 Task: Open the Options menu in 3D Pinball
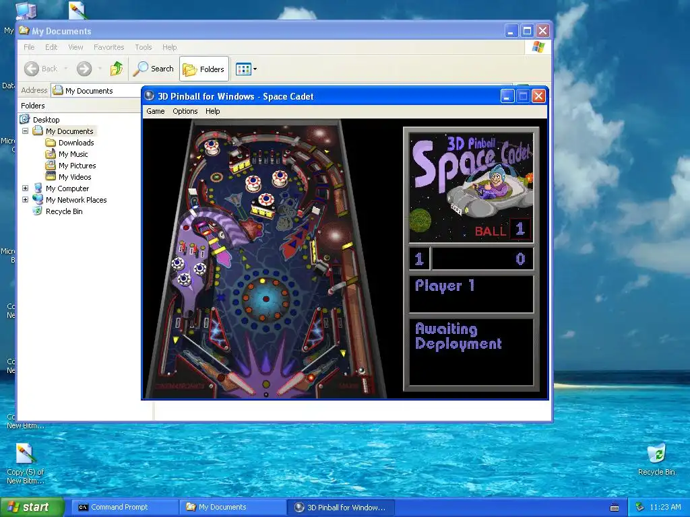click(x=185, y=111)
